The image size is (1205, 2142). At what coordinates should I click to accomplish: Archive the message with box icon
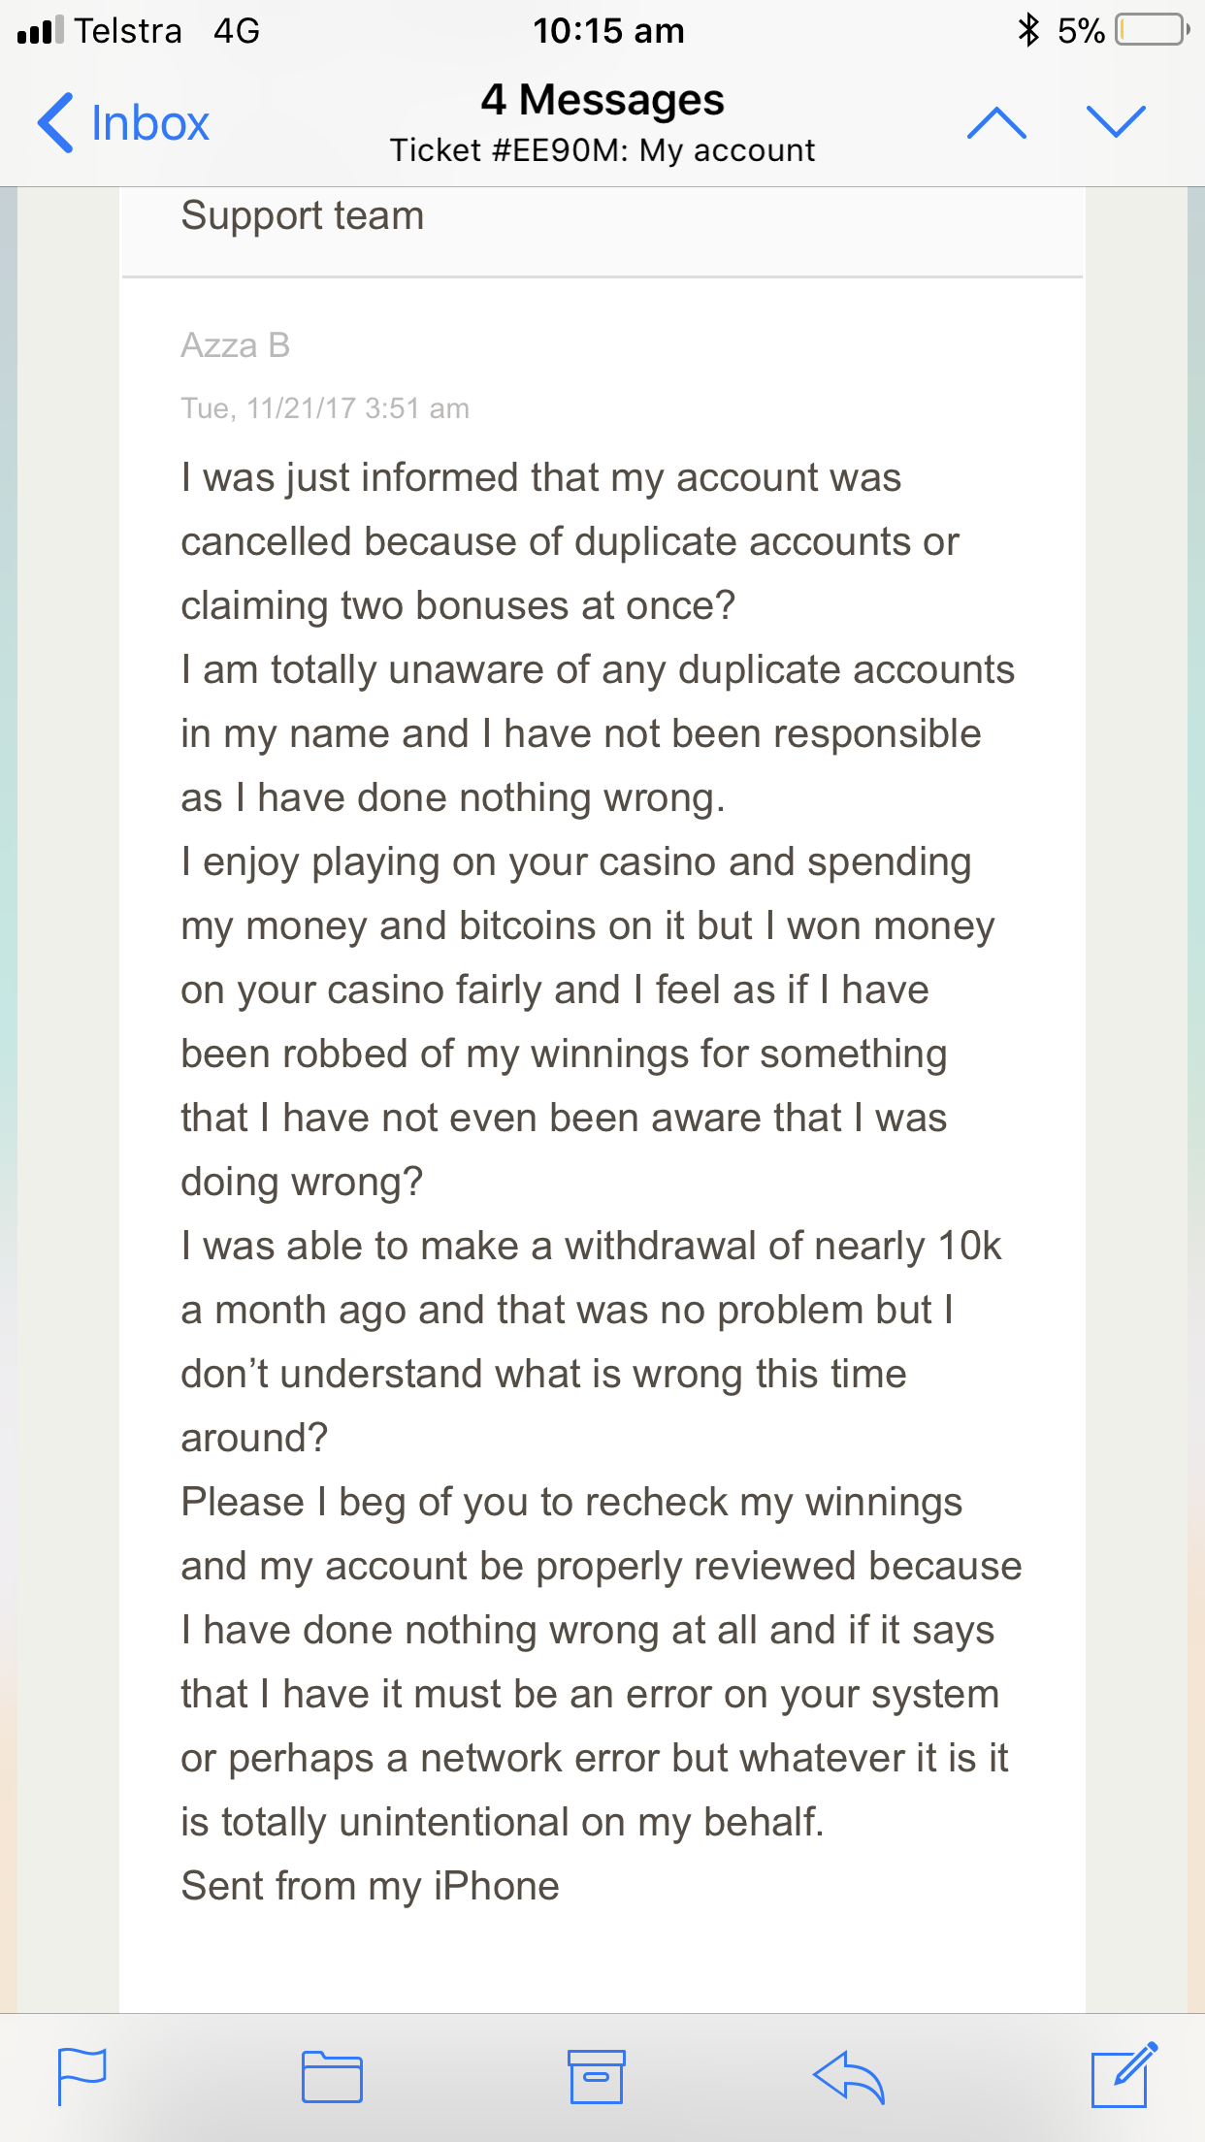coord(596,2076)
